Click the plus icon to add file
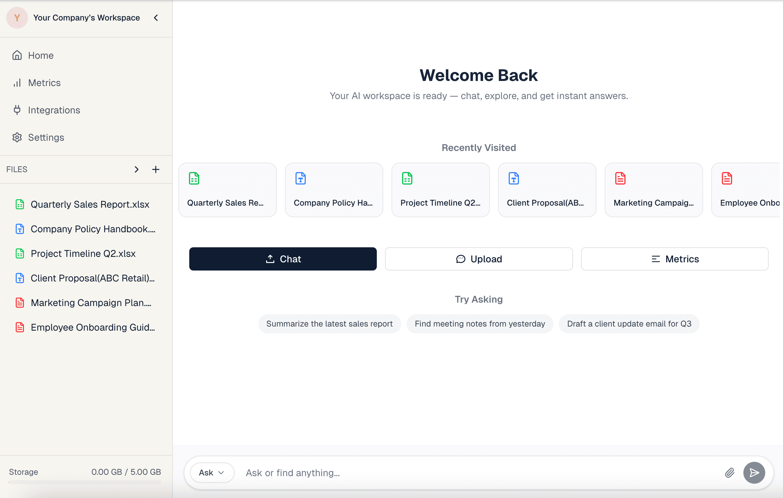 coord(156,169)
